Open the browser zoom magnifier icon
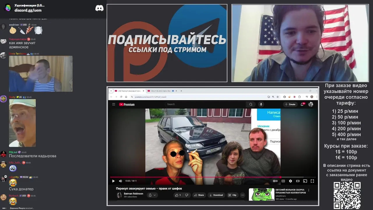The width and height of the screenshot is (373, 210). pyautogui.click(x=273, y=97)
